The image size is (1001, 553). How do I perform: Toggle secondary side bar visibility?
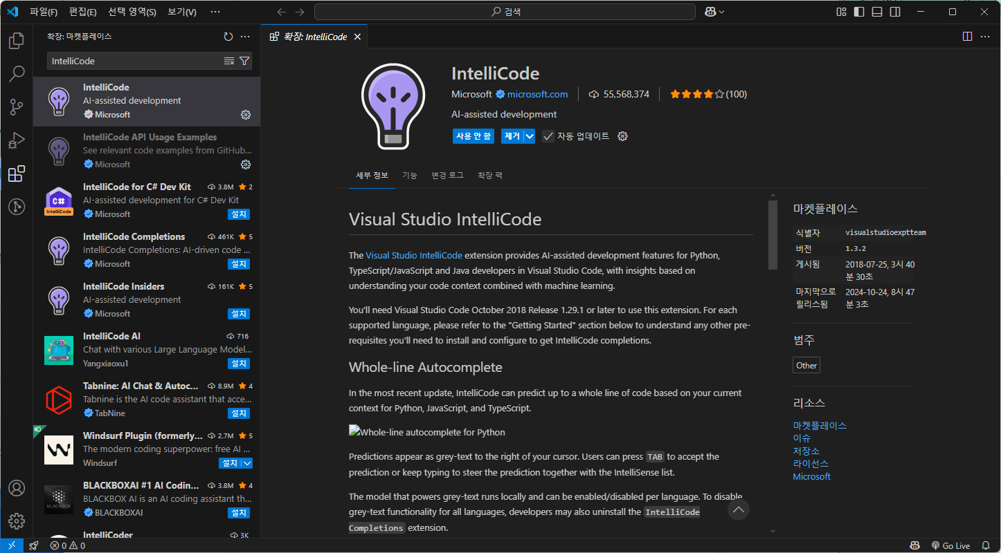click(895, 12)
